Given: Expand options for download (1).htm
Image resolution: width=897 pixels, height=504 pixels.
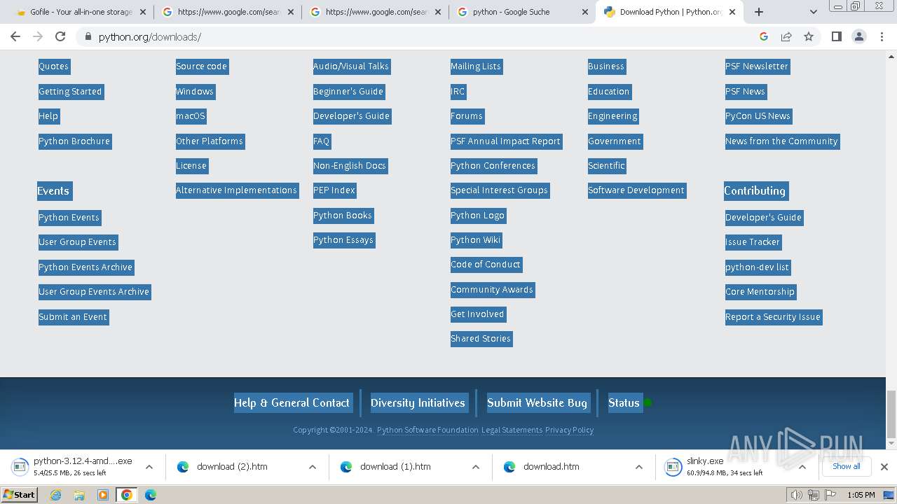Looking at the screenshot, I should coord(476,466).
